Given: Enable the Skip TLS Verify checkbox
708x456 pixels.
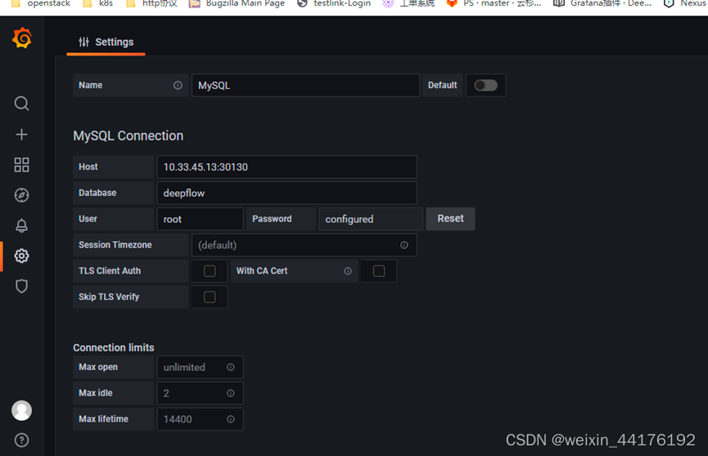Looking at the screenshot, I should click(x=210, y=297).
